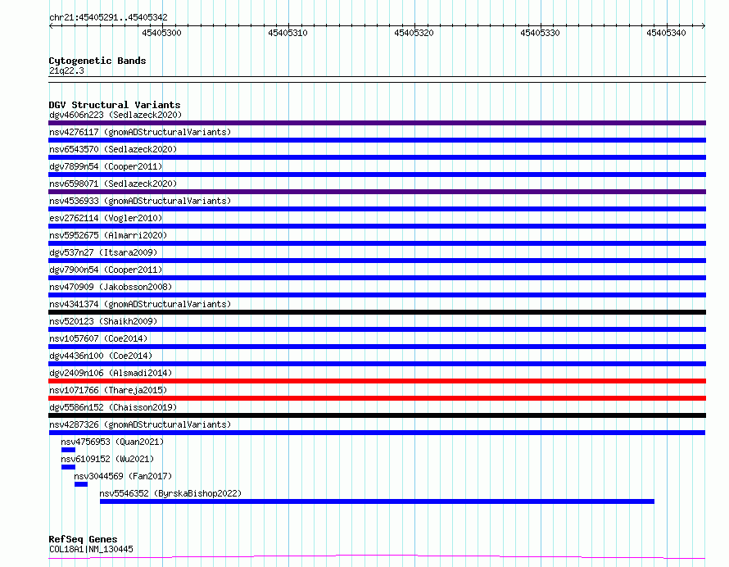Open nsv6598071 (Sedlazeck2020) entry
729x567 pixels.
(x=113, y=184)
